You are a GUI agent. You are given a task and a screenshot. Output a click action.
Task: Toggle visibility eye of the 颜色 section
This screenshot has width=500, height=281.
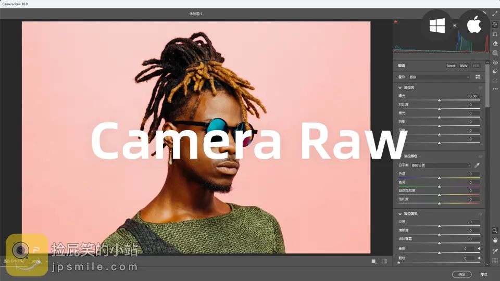tap(480, 156)
